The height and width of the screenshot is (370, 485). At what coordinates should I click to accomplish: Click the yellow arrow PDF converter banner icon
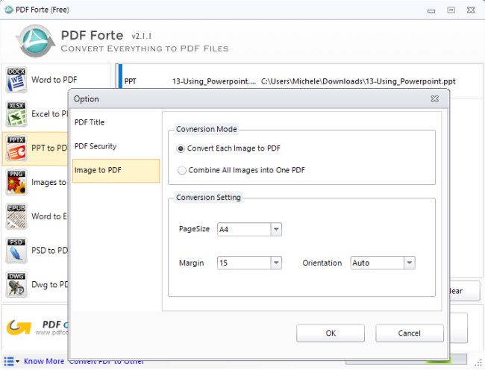(19, 327)
